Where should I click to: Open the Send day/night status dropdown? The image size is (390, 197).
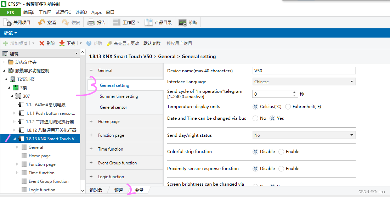tap(304, 135)
